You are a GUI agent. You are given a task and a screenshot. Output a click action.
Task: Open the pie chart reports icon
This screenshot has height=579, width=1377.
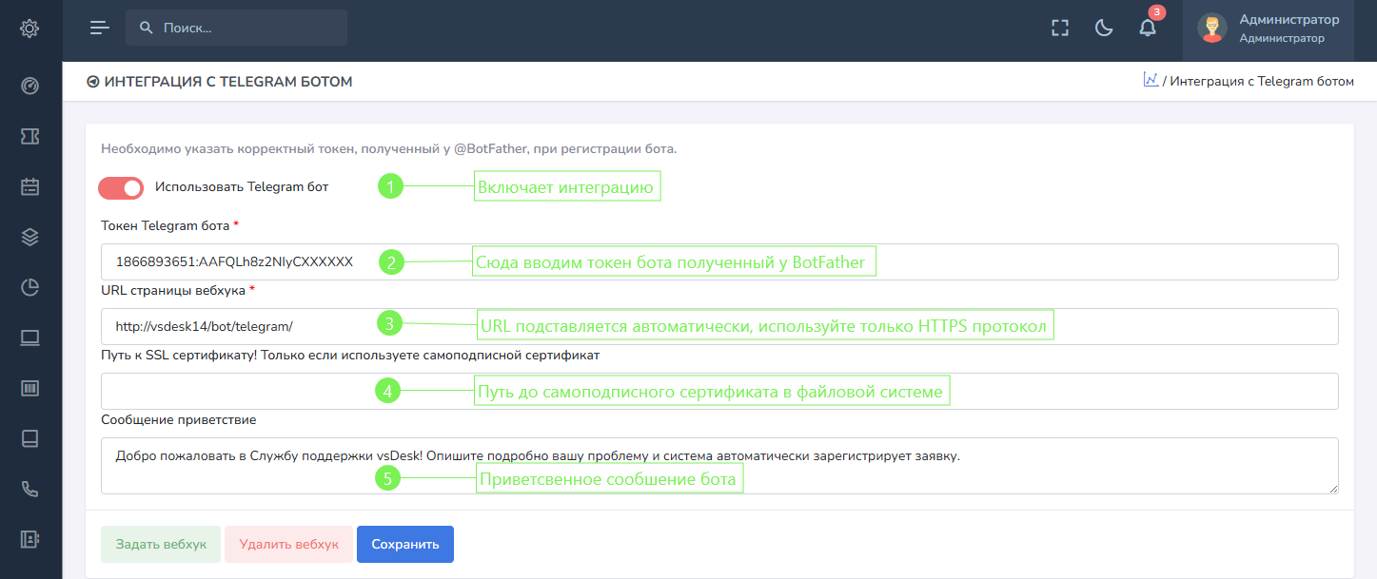click(x=30, y=288)
